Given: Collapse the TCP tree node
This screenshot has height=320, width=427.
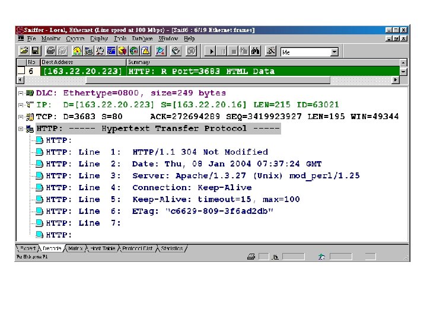Looking at the screenshot, I should point(21,117).
